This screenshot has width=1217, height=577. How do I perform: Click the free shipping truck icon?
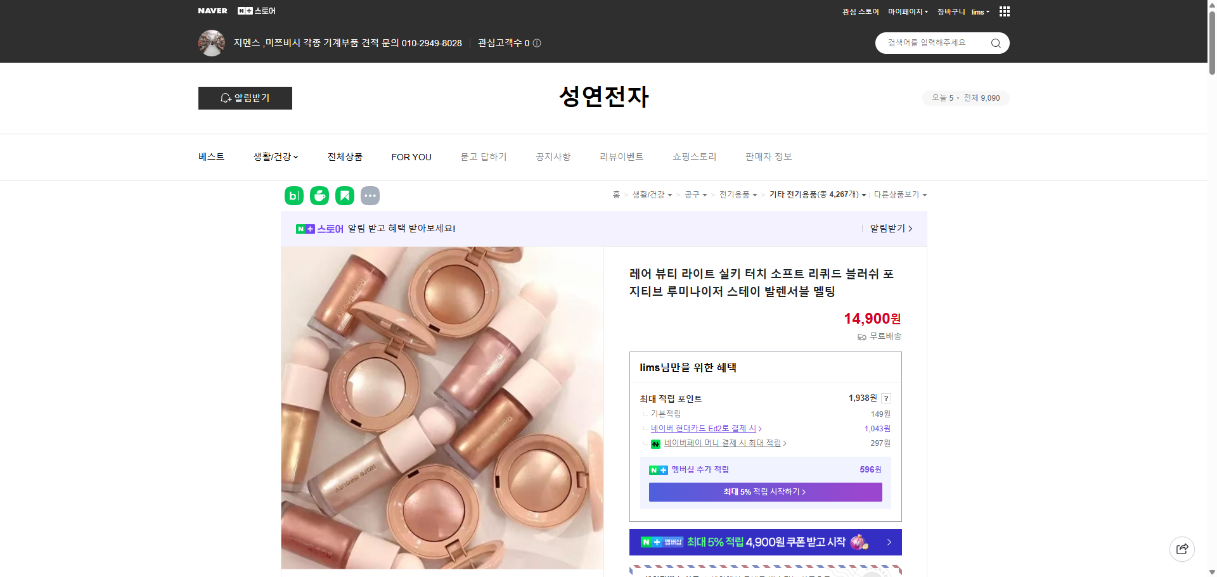click(861, 336)
